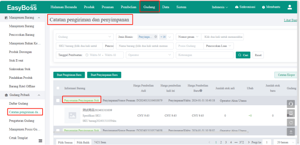Click the horizontal table scrollbar
This screenshot has height=145, width=300.
(151, 132)
